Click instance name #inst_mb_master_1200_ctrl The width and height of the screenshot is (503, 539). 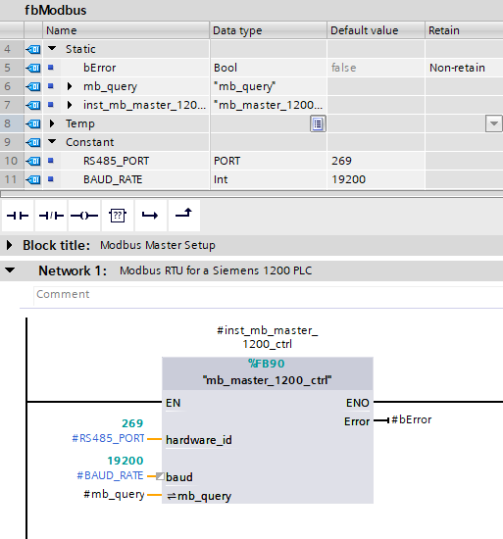tap(267, 337)
